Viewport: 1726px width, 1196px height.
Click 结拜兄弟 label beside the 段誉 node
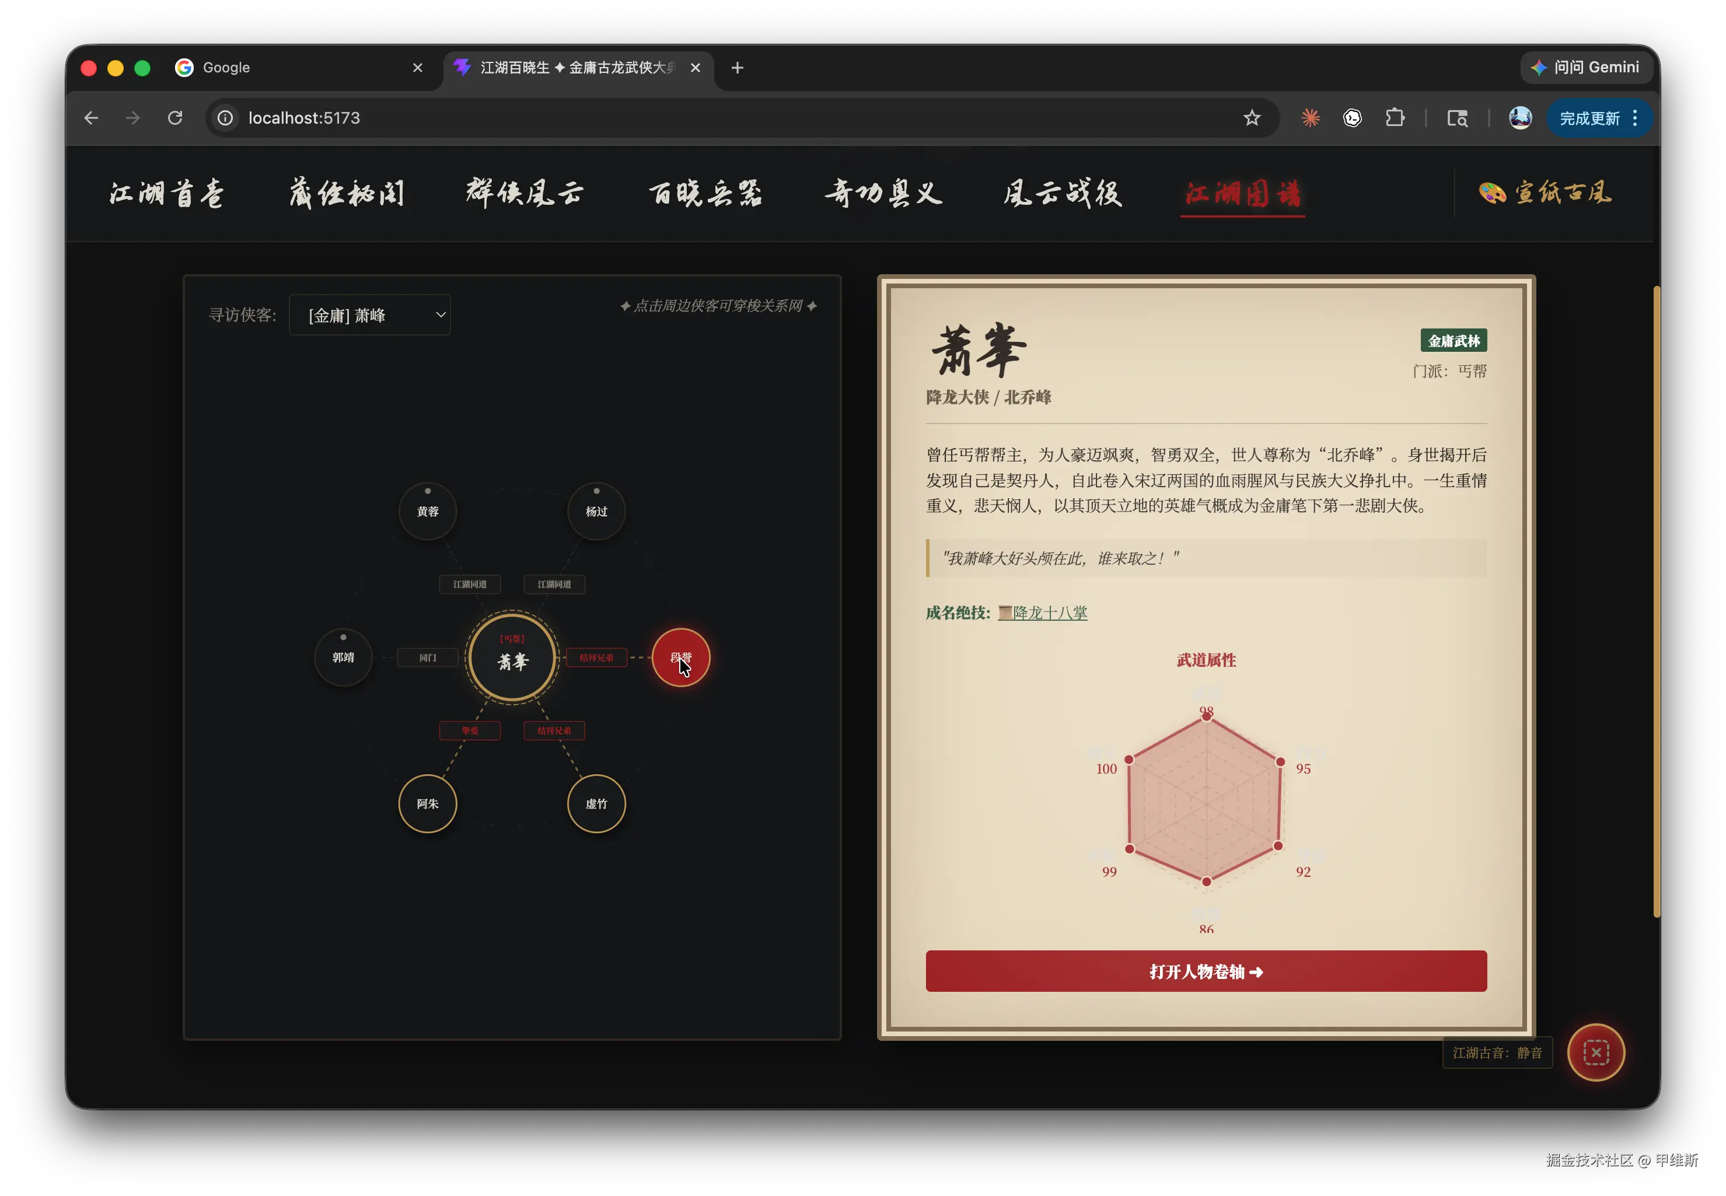(x=596, y=657)
